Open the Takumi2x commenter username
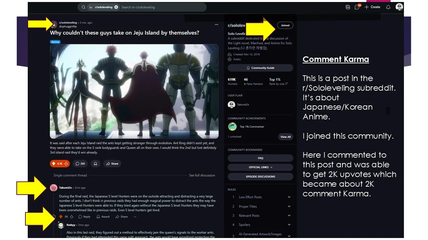428x240 pixels. click(66, 188)
